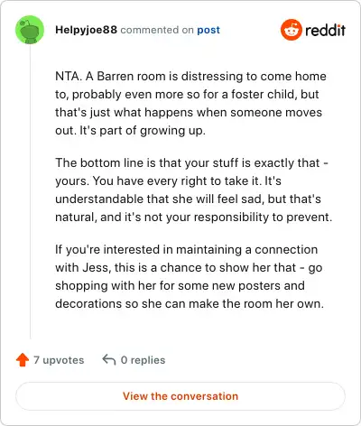Click the paragraph starting "If you're interested"
Image resolution: width=361 pixels, height=426 pixels.
[x=190, y=276]
